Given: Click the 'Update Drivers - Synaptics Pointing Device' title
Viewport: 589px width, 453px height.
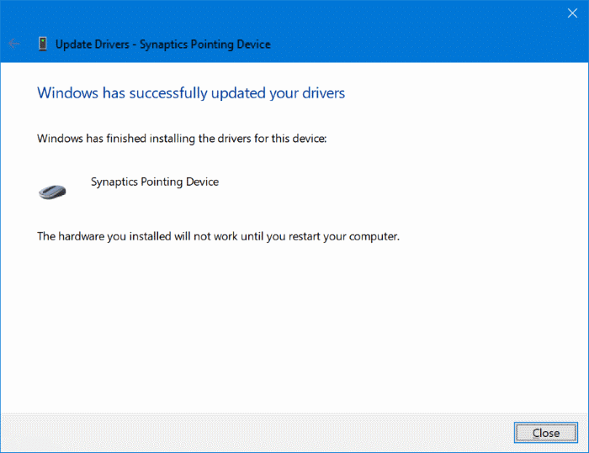Looking at the screenshot, I should point(162,44).
